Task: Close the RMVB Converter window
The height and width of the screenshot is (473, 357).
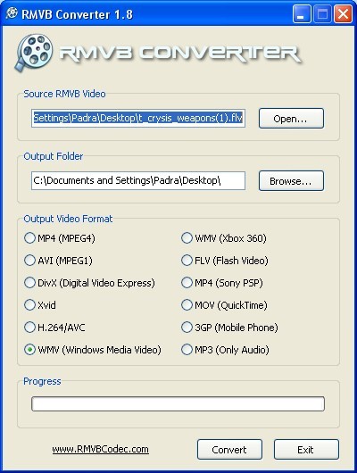Action: pyautogui.click(x=343, y=14)
